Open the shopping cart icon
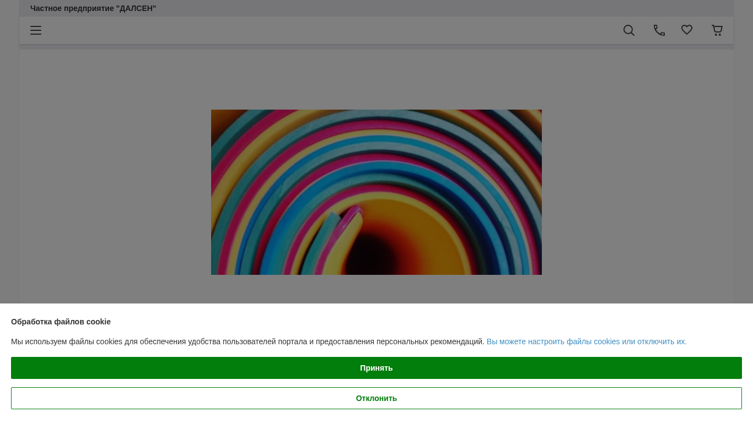The height and width of the screenshot is (423, 753). click(717, 30)
